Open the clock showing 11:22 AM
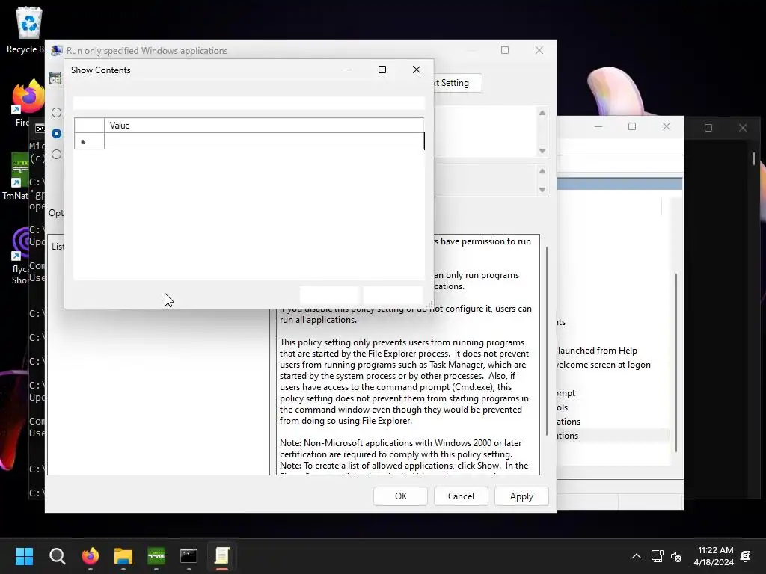This screenshot has height=574, width=766. (x=714, y=556)
